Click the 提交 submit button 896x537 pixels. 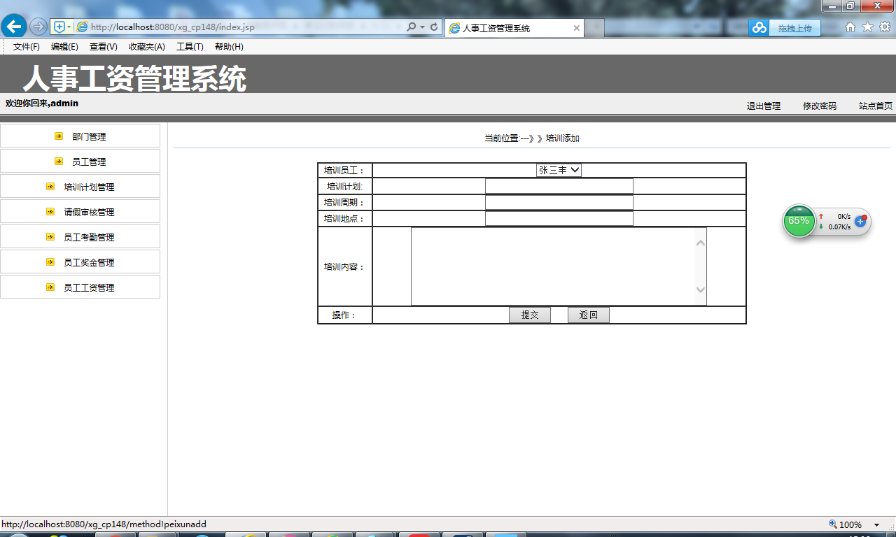pyautogui.click(x=530, y=315)
